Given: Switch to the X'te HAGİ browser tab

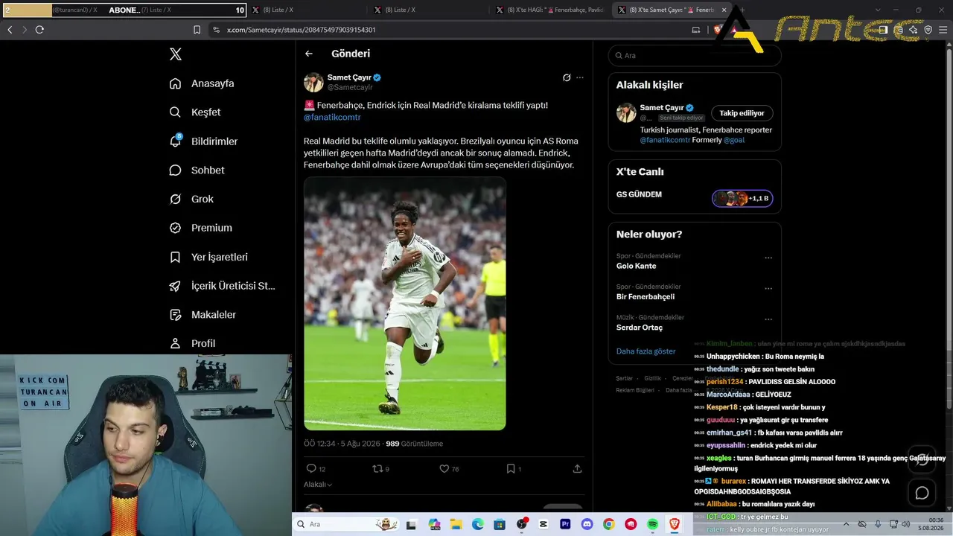Looking at the screenshot, I should [551, 10].
